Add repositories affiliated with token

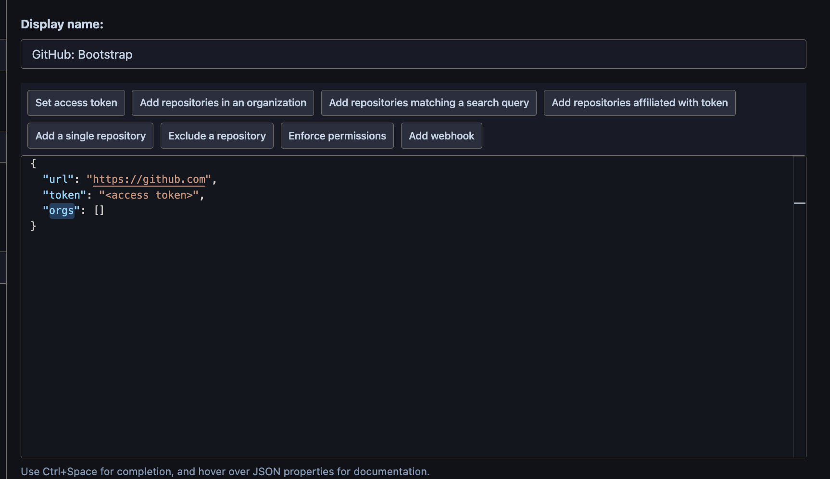pos(640,103)
